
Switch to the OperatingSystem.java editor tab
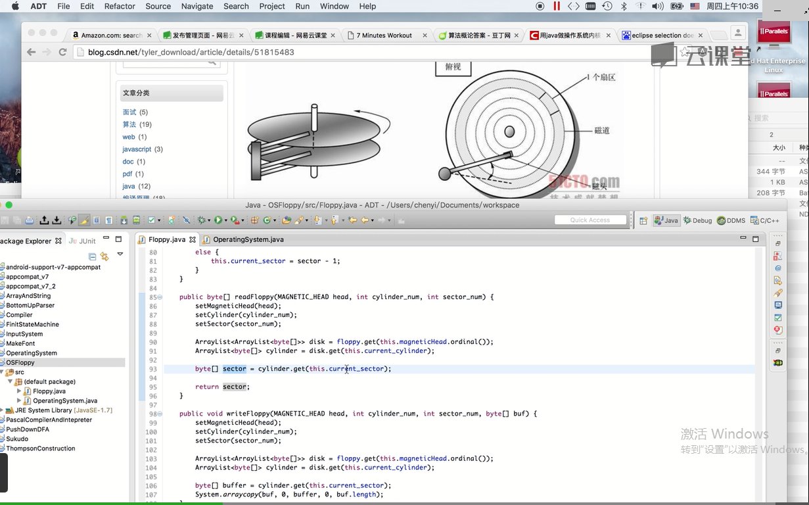coord(247,239)
